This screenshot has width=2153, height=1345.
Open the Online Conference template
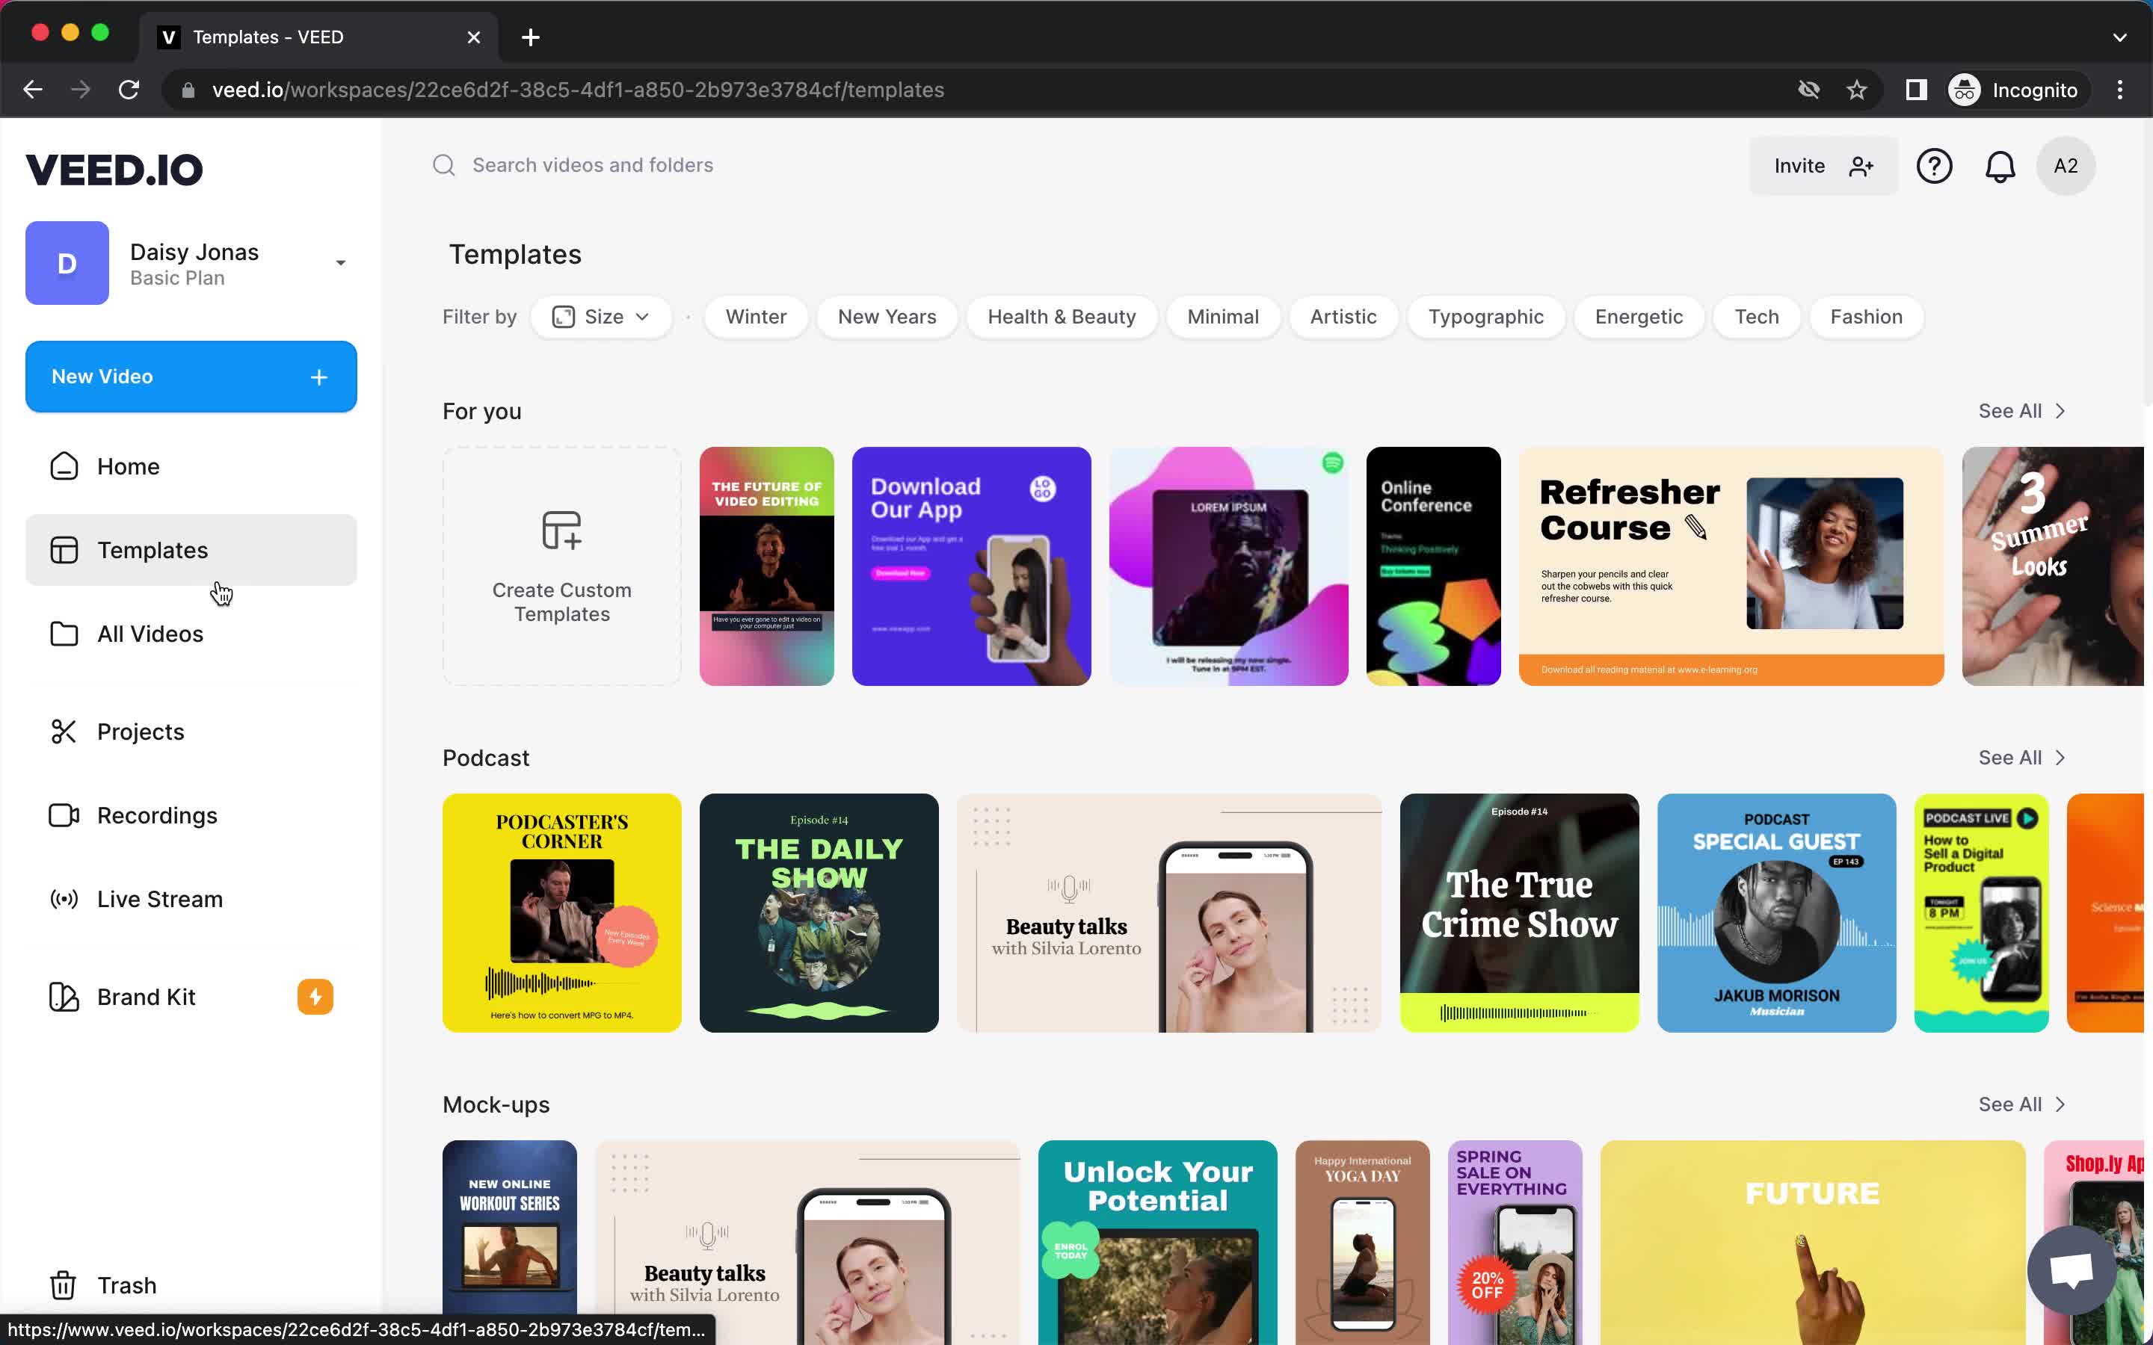coord(1433,566)
